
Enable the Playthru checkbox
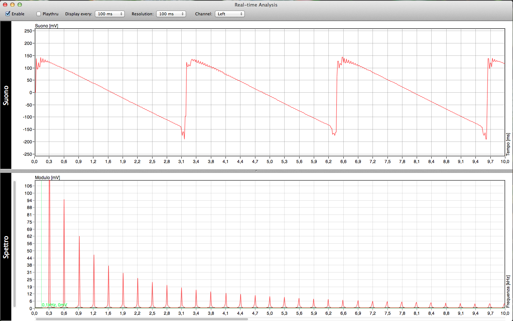point(39,14)
